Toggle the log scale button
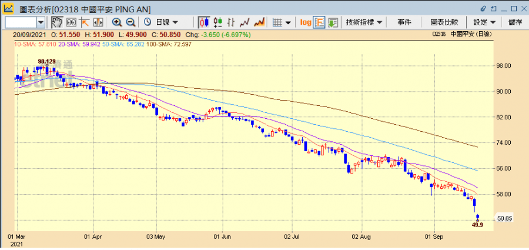The width and height of the screenshot is (529, 250). point(306,22)
